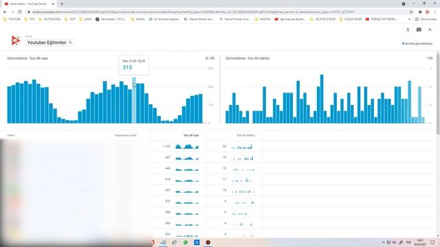
Task: Select the row with 607 views
Action: coord(220,158)
